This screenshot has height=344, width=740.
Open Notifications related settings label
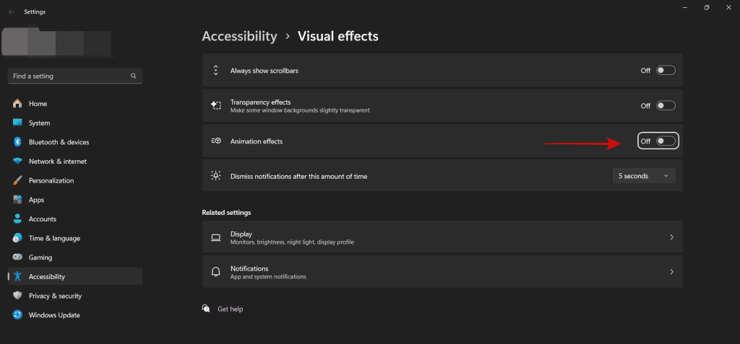[249, 268]
